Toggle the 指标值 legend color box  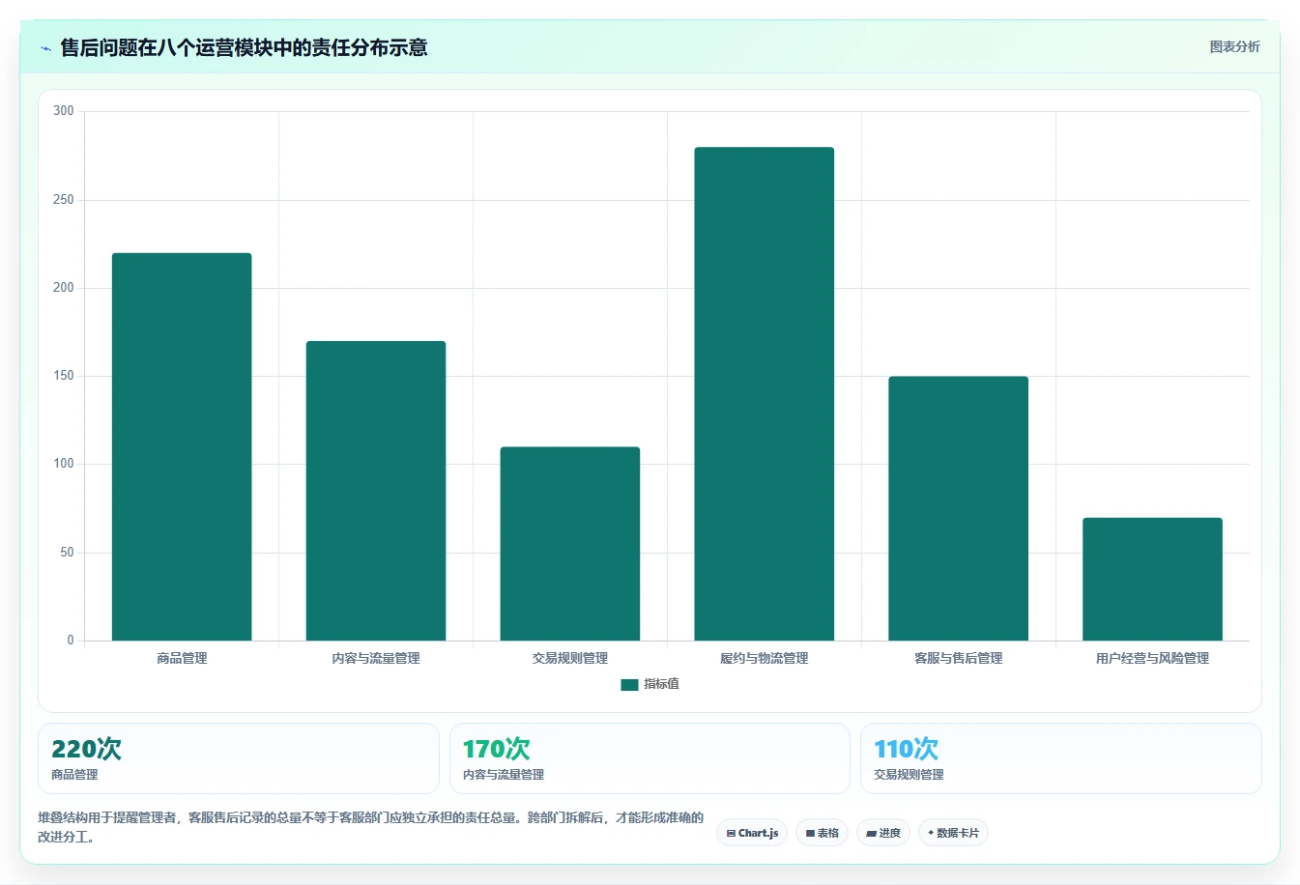point(629,684)
